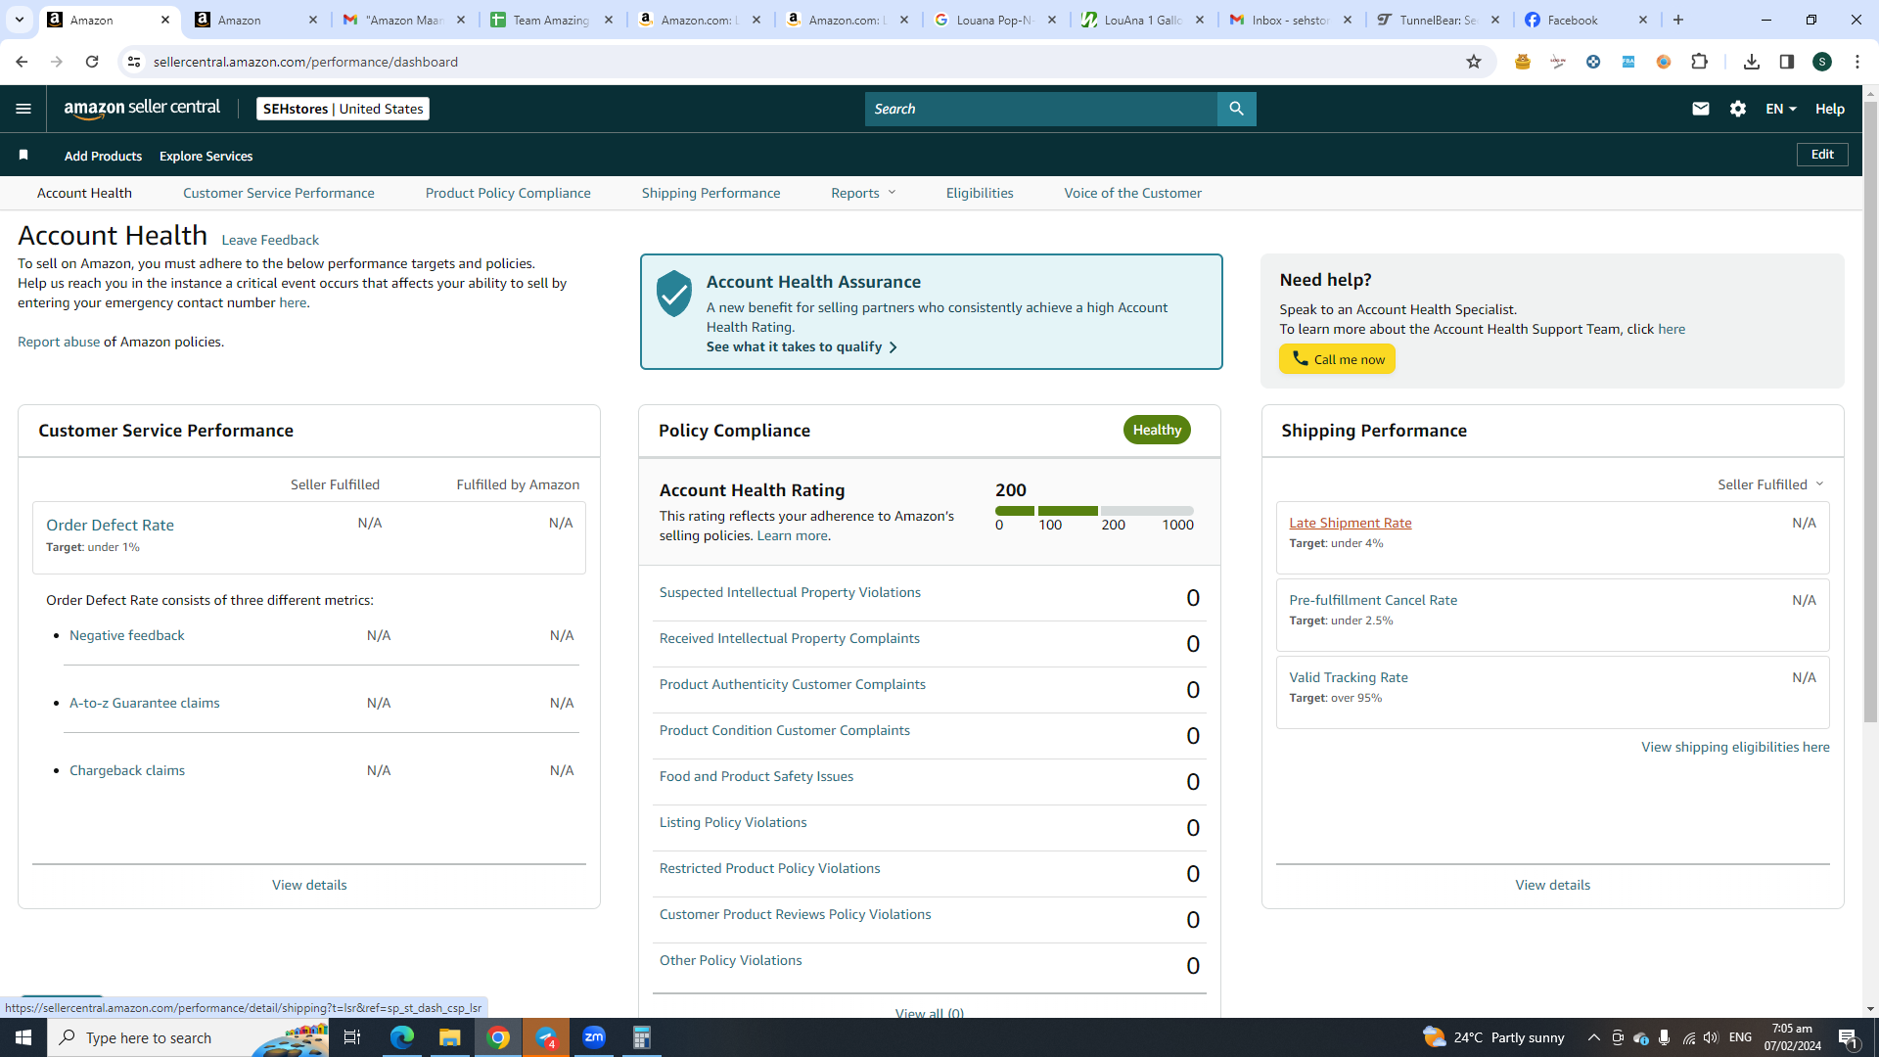Screen dimensions: 1879x1057
Task: Open Valid Tracking Rate link
Action: coord(1349,677)
